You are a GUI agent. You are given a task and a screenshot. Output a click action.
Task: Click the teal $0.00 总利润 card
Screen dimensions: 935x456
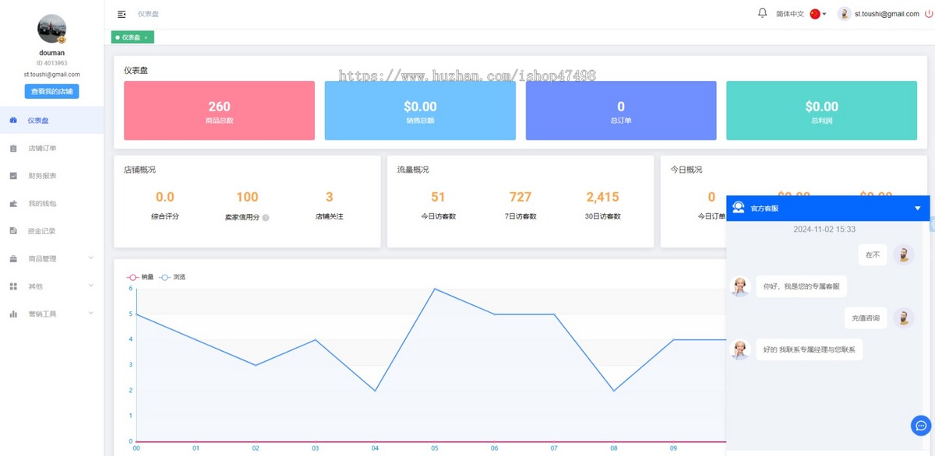(x=821, y=110)
